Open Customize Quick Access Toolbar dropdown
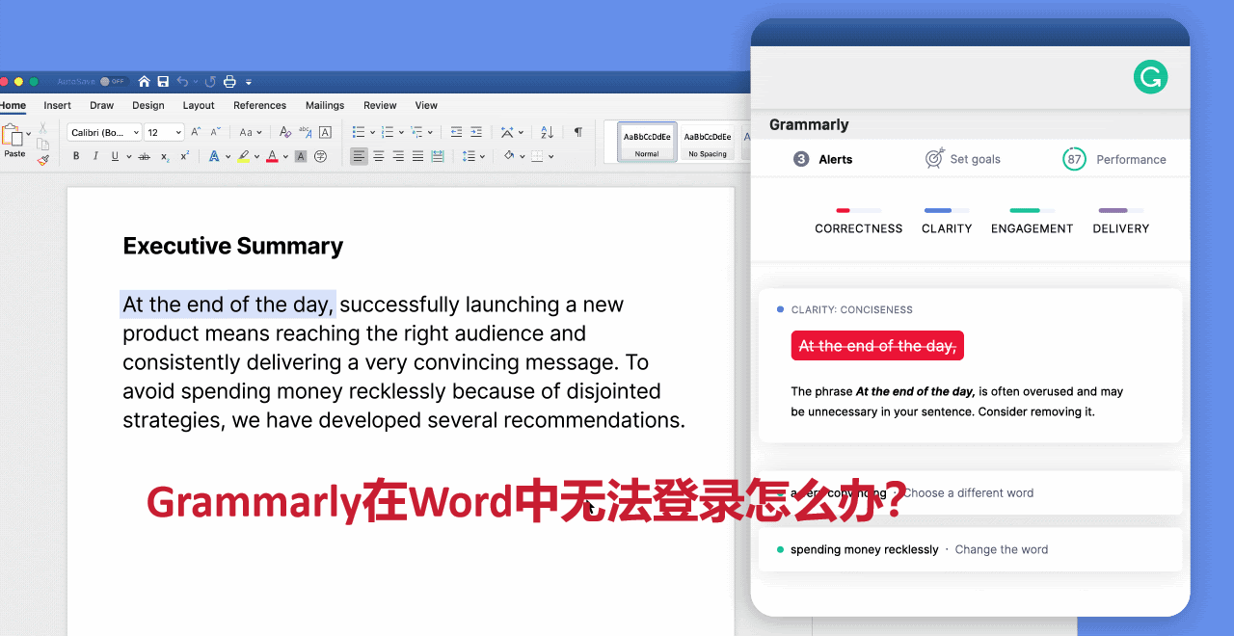 (249, 82)
